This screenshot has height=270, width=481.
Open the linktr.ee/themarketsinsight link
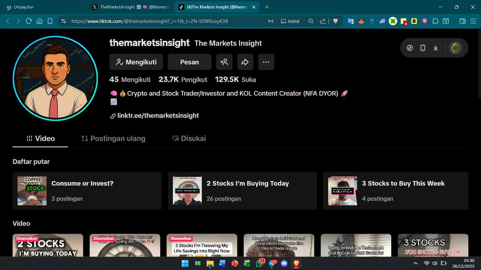pos(158,116)
